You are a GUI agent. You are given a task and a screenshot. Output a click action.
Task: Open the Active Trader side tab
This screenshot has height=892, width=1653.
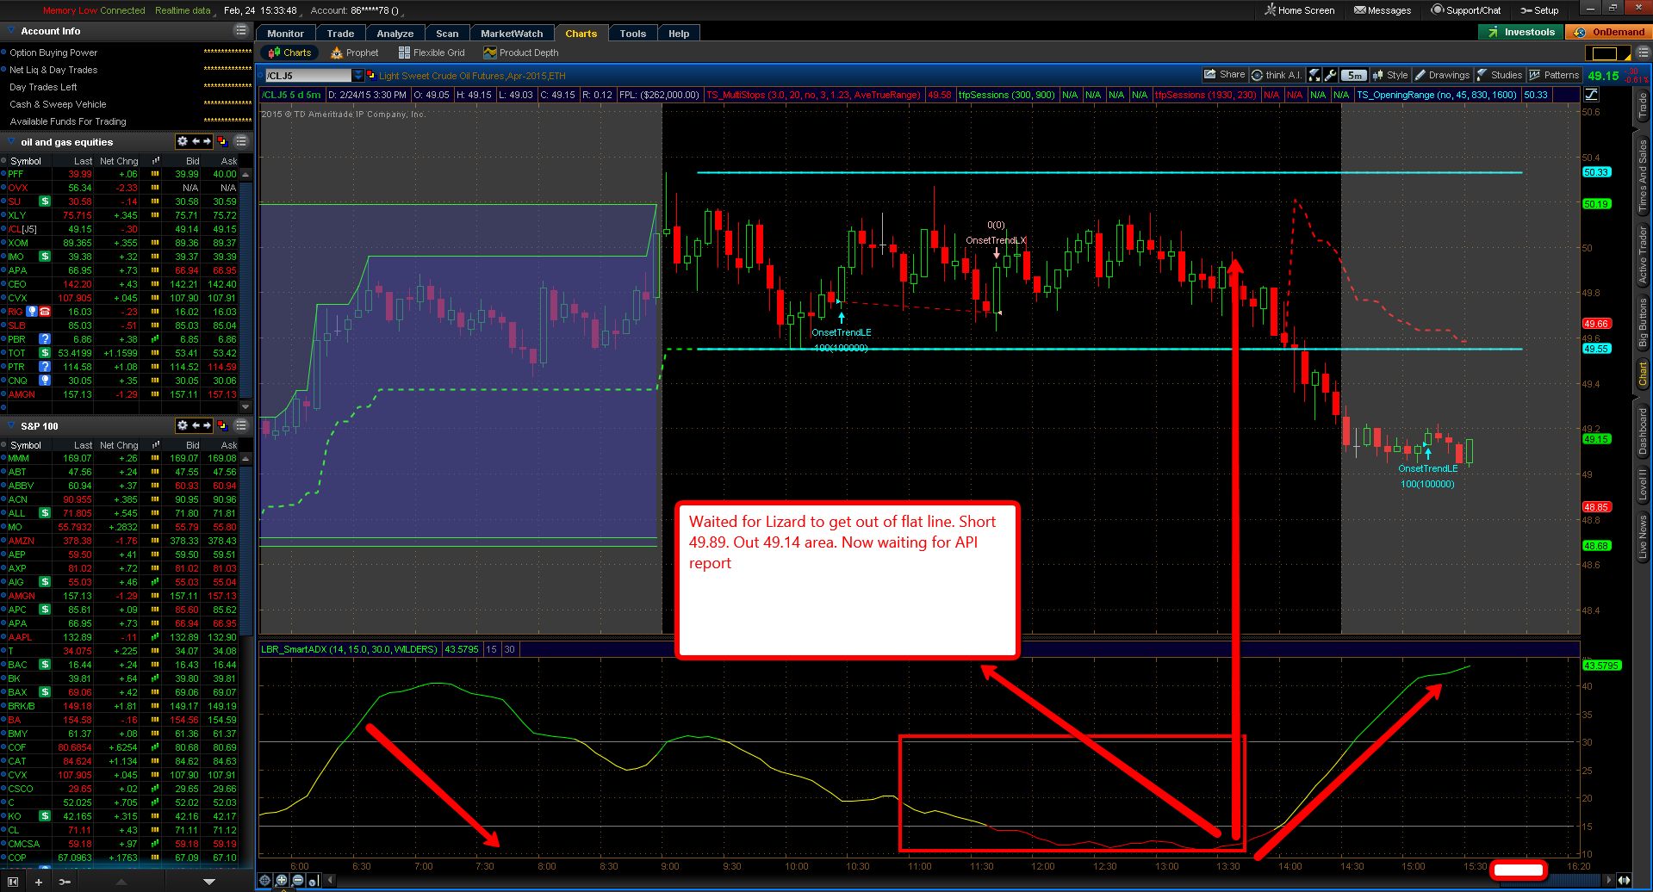click(1643, 255)
